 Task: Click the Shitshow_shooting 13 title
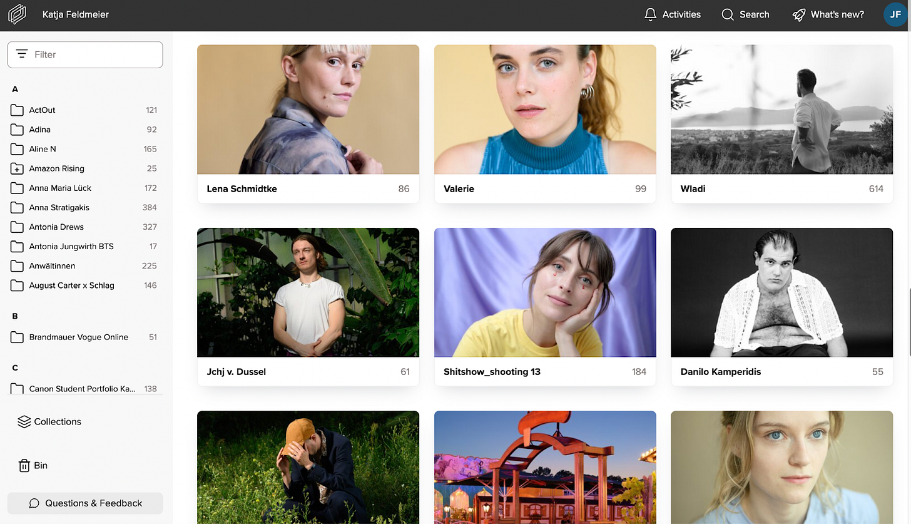pyautogui.click(x=492, y=371)
